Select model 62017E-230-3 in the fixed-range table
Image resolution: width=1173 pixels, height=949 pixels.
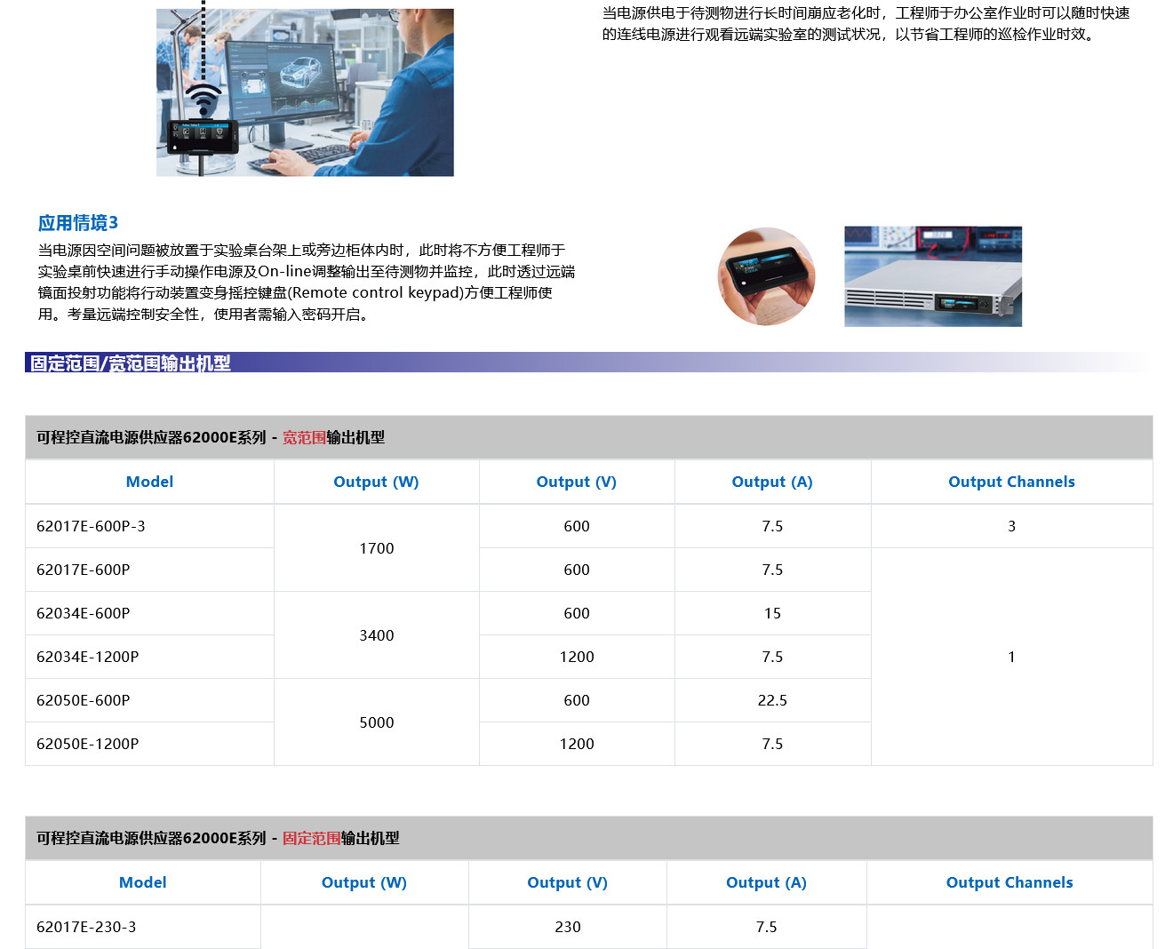[x=86, y=927]
